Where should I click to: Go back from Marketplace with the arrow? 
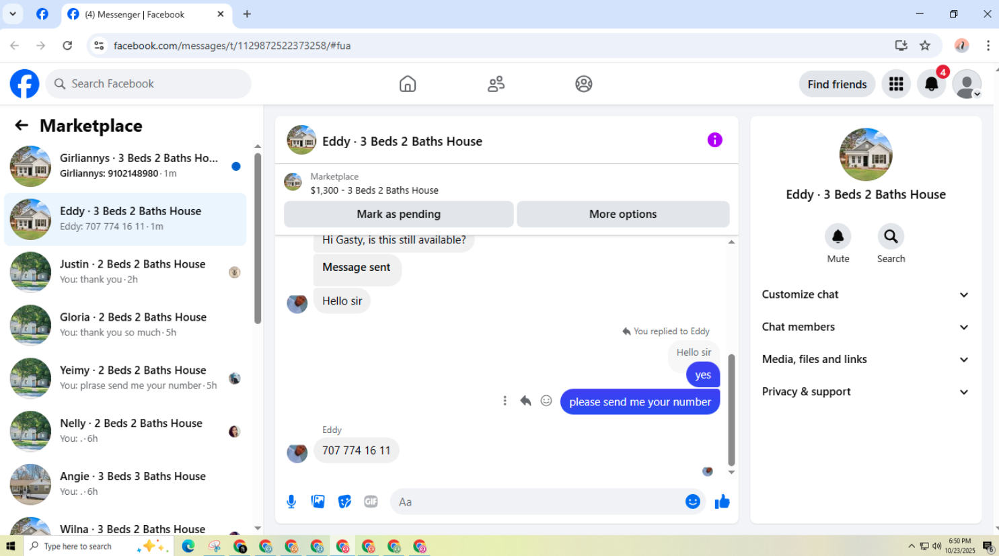pyautogui.click(x=22, y=126)
